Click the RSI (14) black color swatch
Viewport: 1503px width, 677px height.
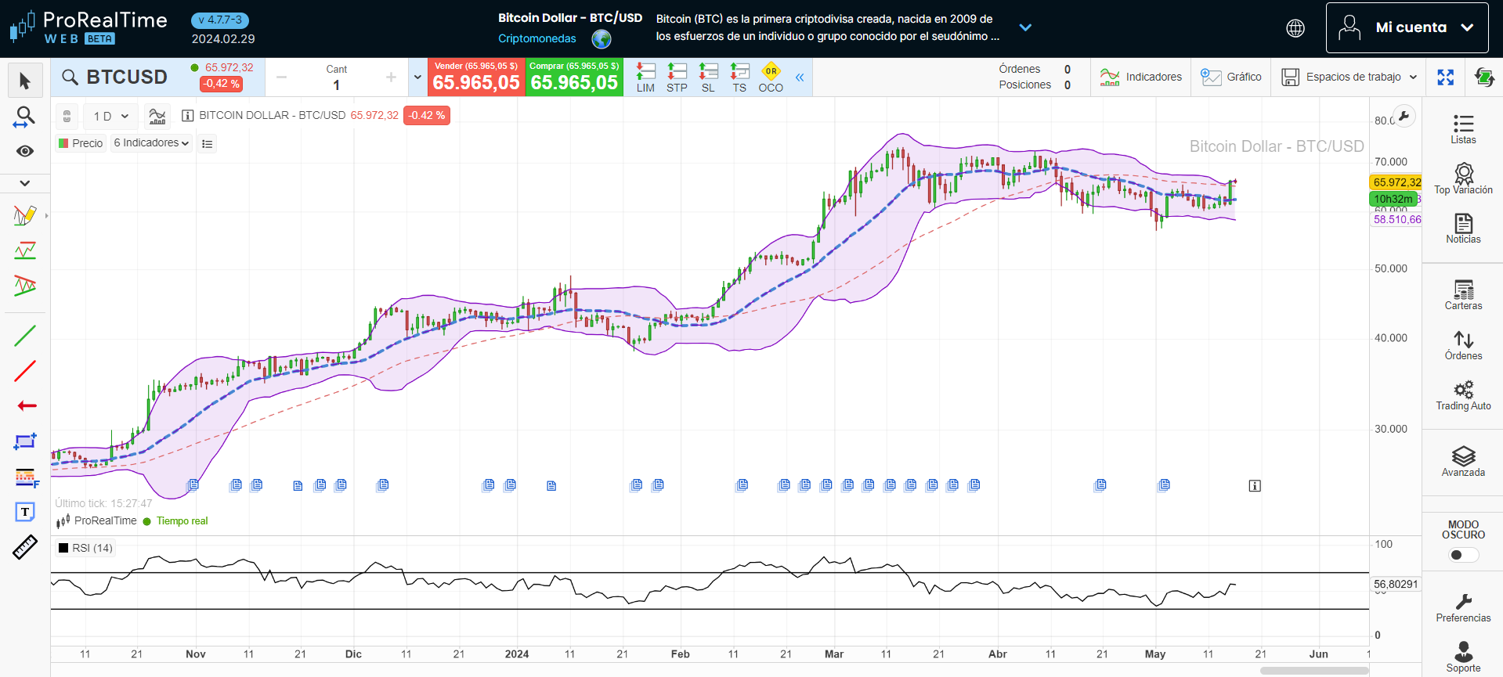pos(63,548)
